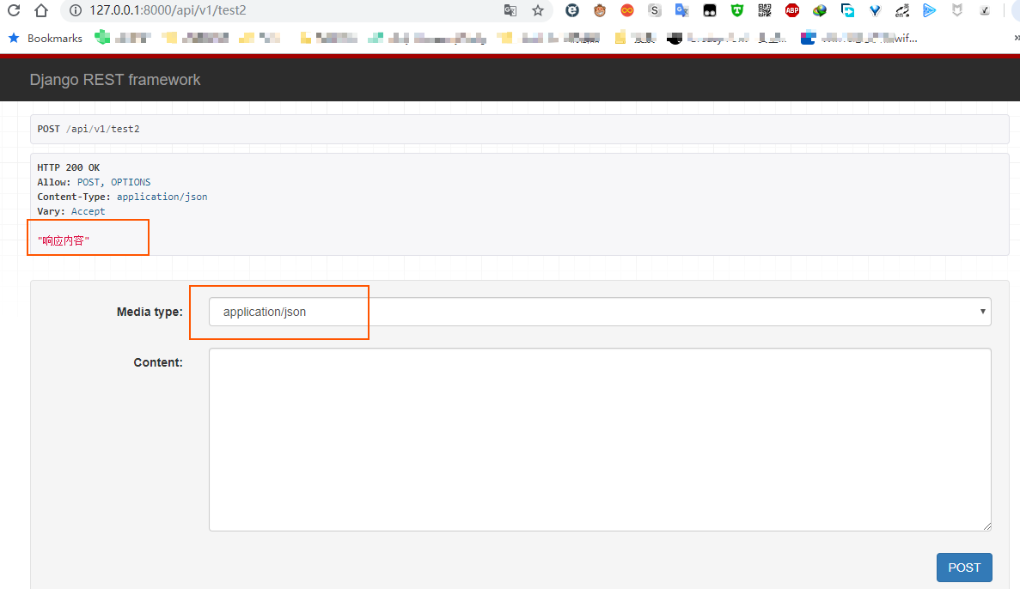Open the blue 'Y' extension icon
Screen dimensions: 1020x589
[x=875, y=10]
